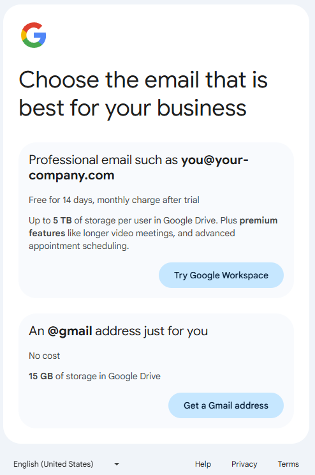Click the bold '5 TB' storage text
Image resolution: width=315 pixels, height=475 pixels.
(62, 220)
